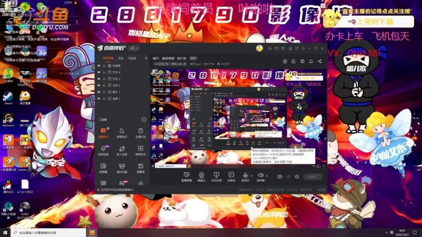The image size is (422, 237).
Task: Toggle eye visibility for 图片 1 source
Action: [x=99, y=92]
